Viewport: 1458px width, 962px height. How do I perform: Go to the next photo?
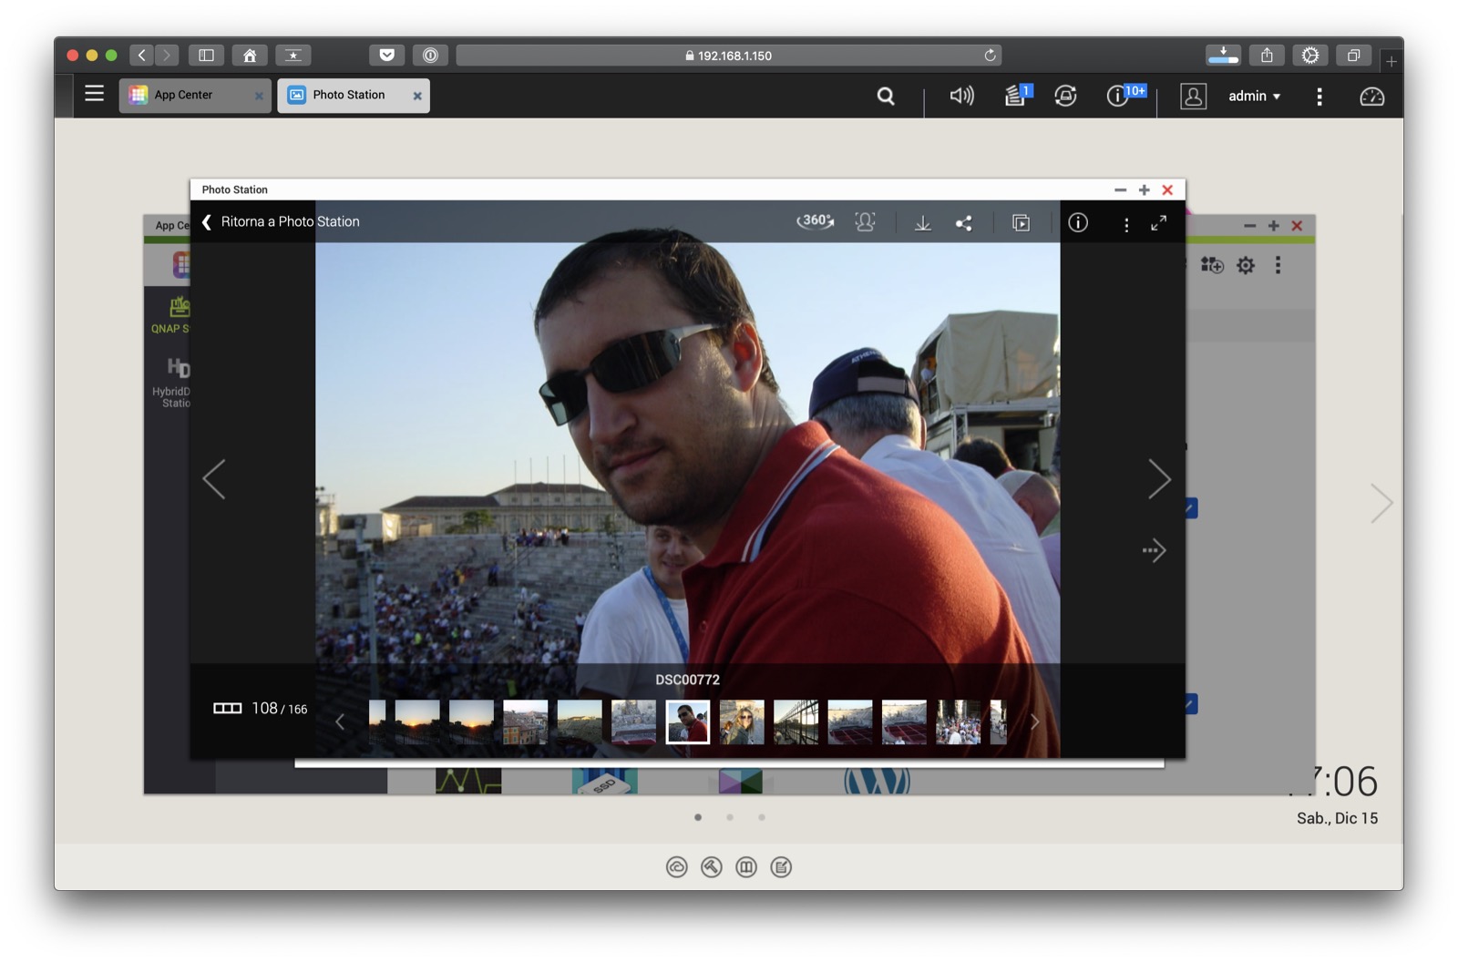pos(1158,479)
